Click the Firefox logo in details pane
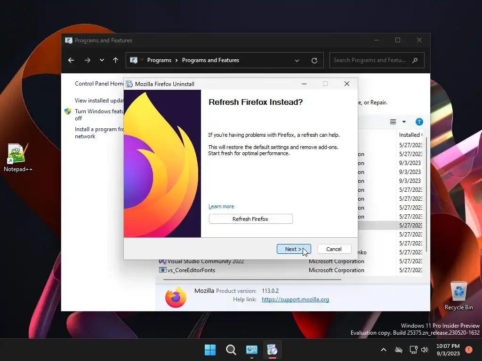 176,297
